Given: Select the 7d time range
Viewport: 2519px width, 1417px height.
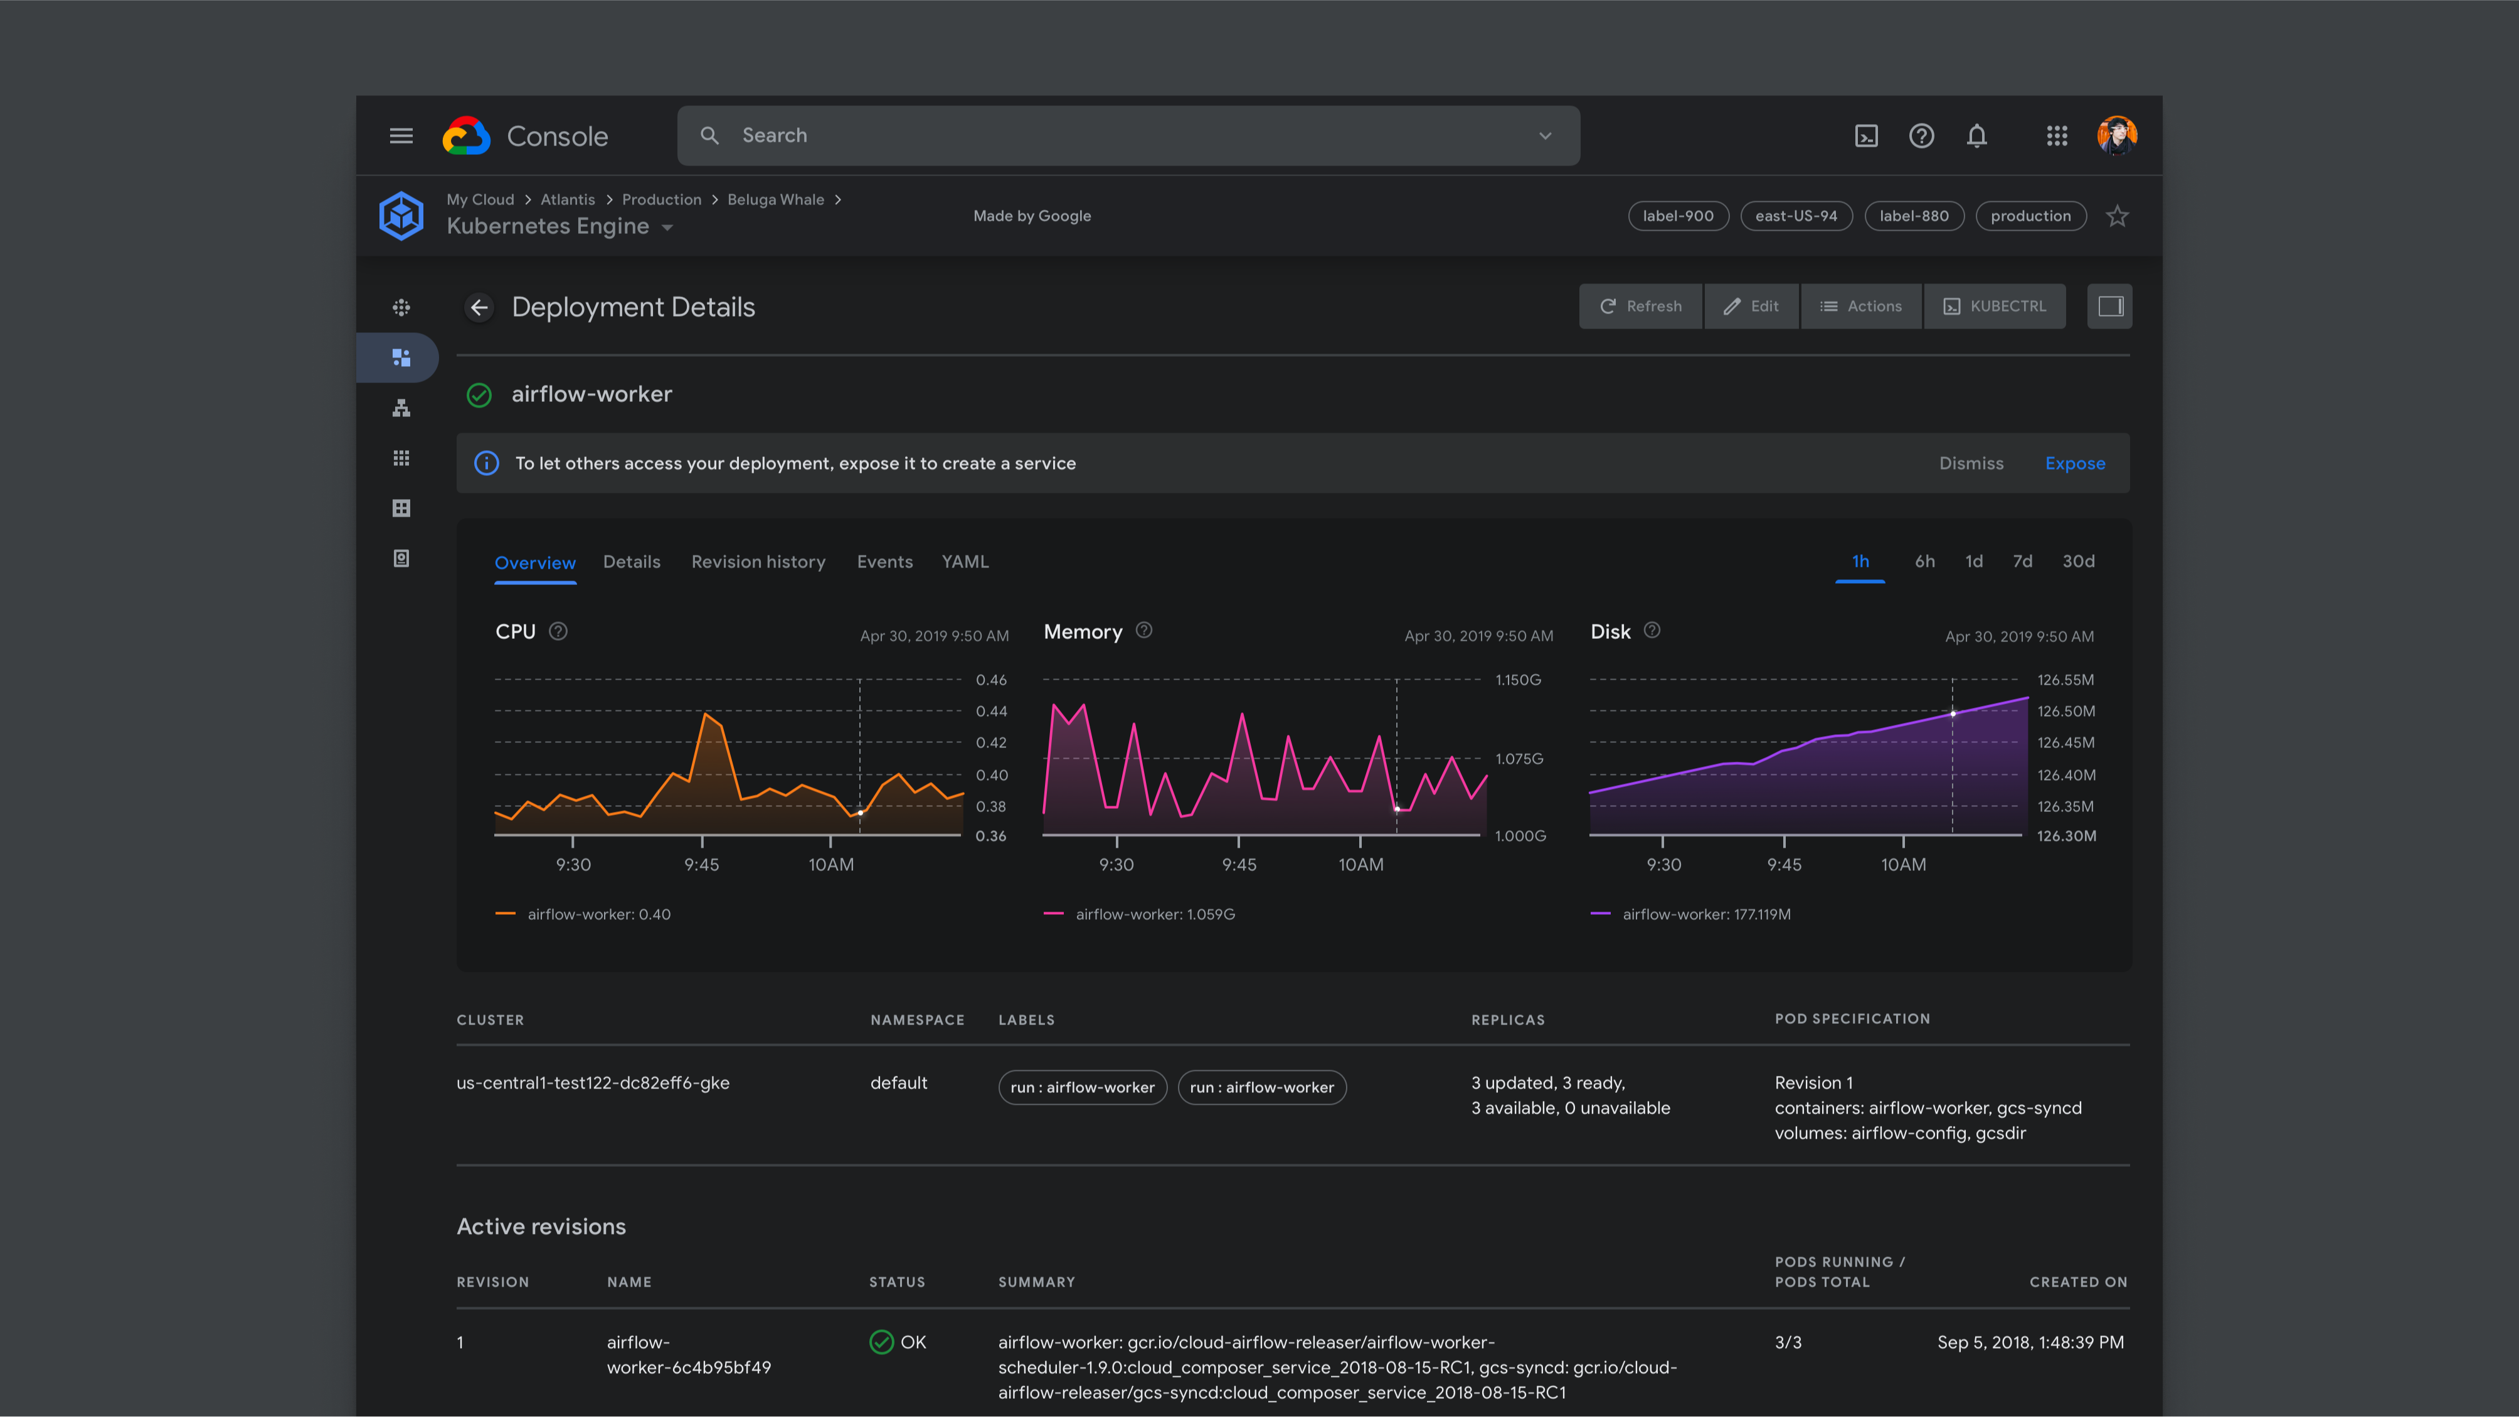Looking at the screenshot, I should 2022,561.
